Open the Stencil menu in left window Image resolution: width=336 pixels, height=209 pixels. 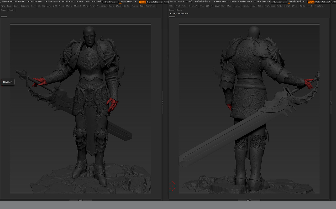click(119, 6)
